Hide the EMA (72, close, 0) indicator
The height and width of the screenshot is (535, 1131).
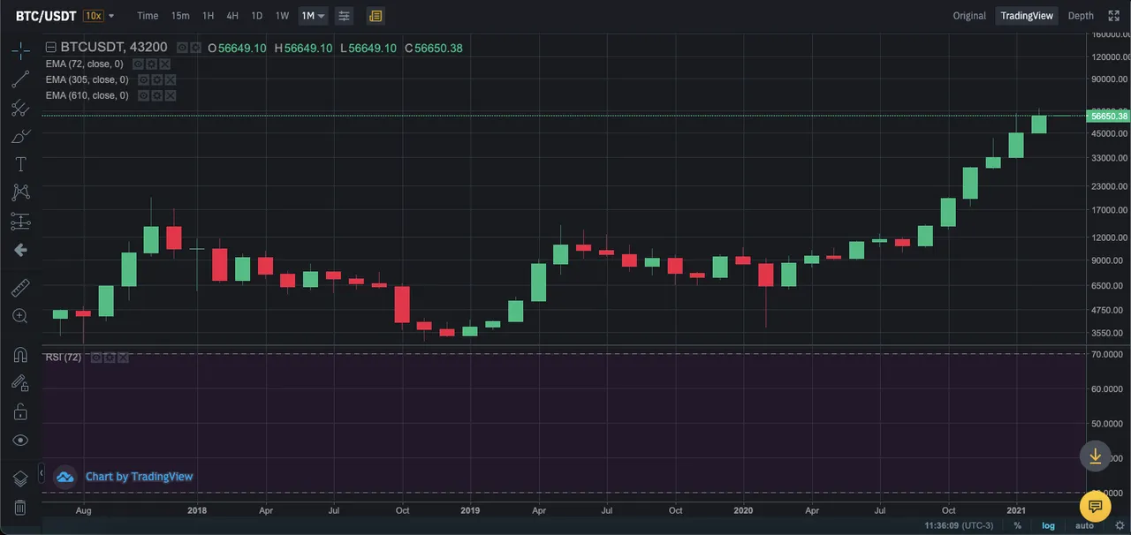(139, 64)
